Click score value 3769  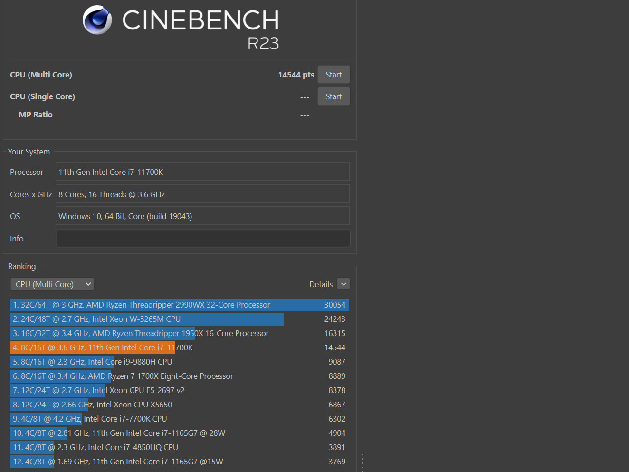[337, 462]
